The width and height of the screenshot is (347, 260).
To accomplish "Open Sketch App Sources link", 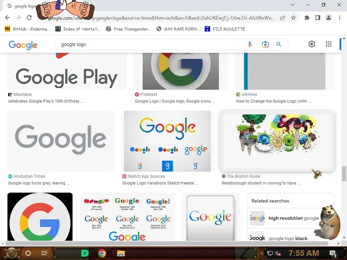I will pos(144,176).
